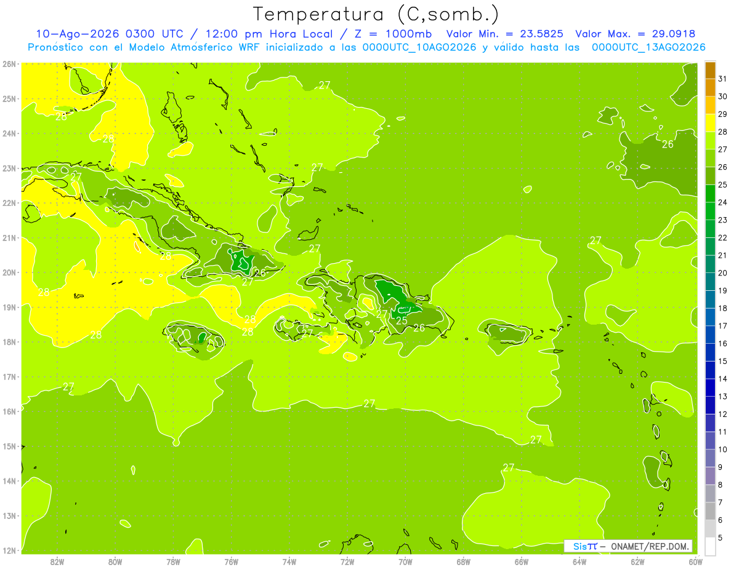Click the orange swatch between 30 and 31

point(710,87)
